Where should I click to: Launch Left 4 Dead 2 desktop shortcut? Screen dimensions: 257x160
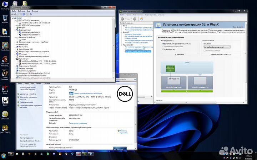point(5,129)
